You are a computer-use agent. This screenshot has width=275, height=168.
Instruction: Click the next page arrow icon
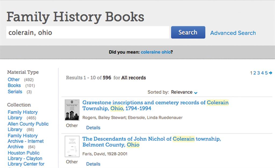[x=270, y=73]
